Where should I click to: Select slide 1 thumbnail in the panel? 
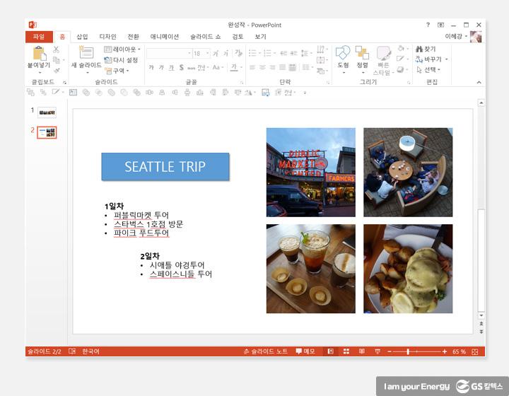[47, 112]
